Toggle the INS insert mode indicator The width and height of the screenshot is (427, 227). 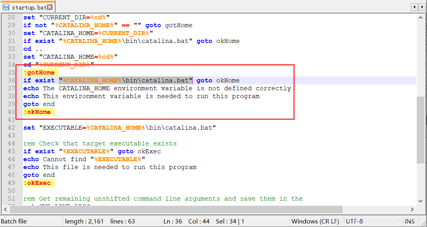(x=410, y=221)
